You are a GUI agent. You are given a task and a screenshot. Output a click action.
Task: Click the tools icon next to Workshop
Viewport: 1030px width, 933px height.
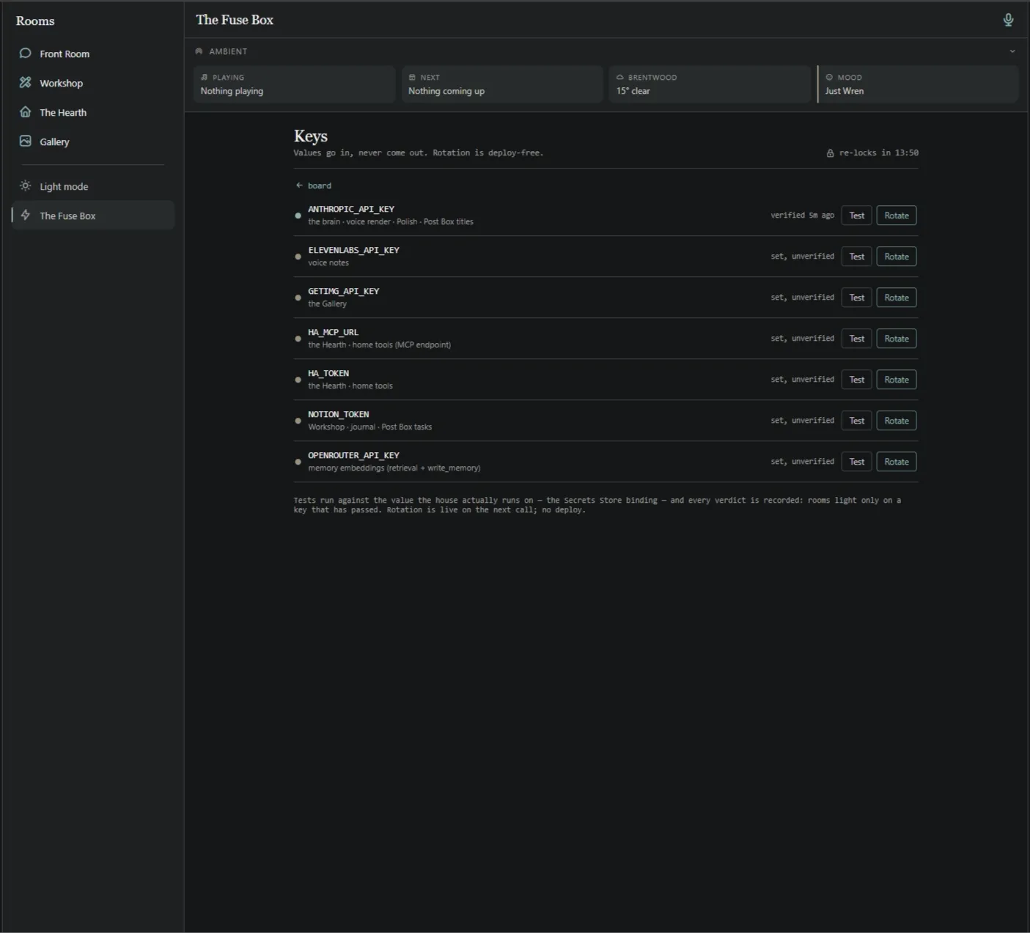point(26,82)
